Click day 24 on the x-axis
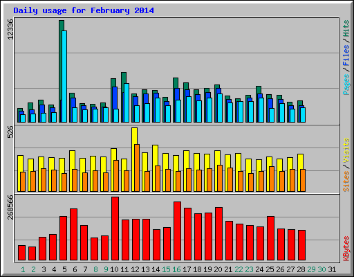Image resolution: width=354 pixels, height=277 pixels. pos(259,269)
